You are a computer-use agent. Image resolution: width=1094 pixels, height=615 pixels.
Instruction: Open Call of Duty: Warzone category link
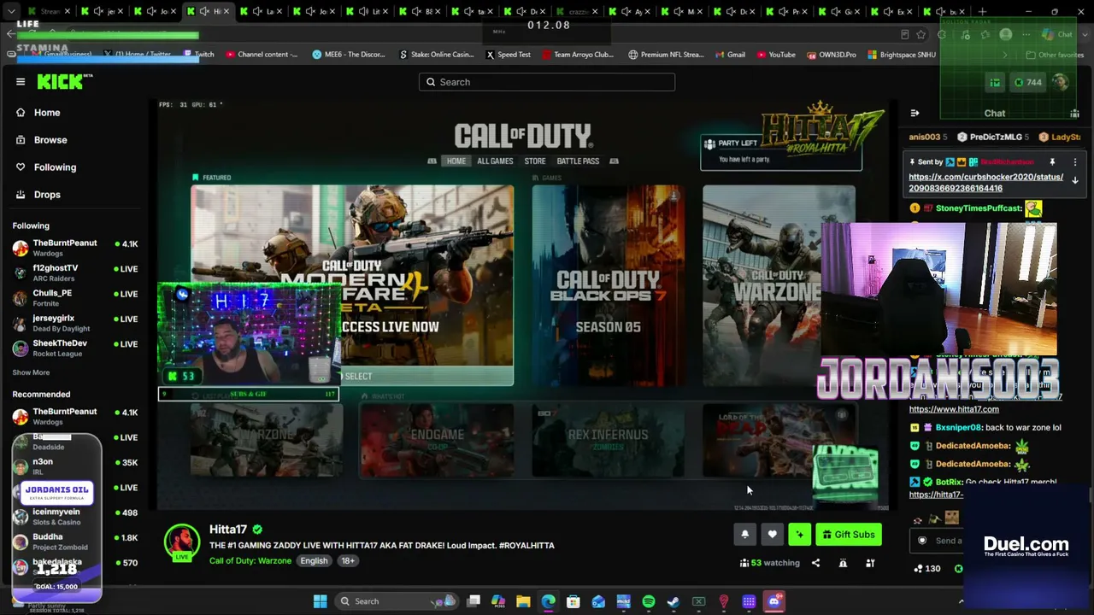click(x=250, y=561)
